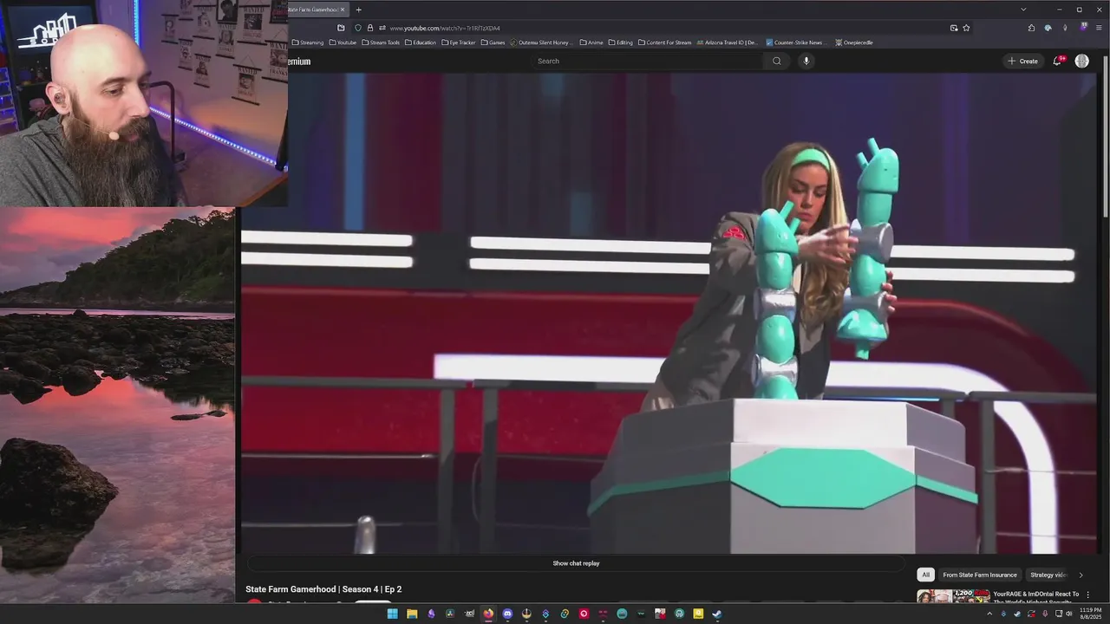The height and width of the screenshot is (624, 1110).
Task: Select the Strategy video chip
Action: click(1048, 575)
